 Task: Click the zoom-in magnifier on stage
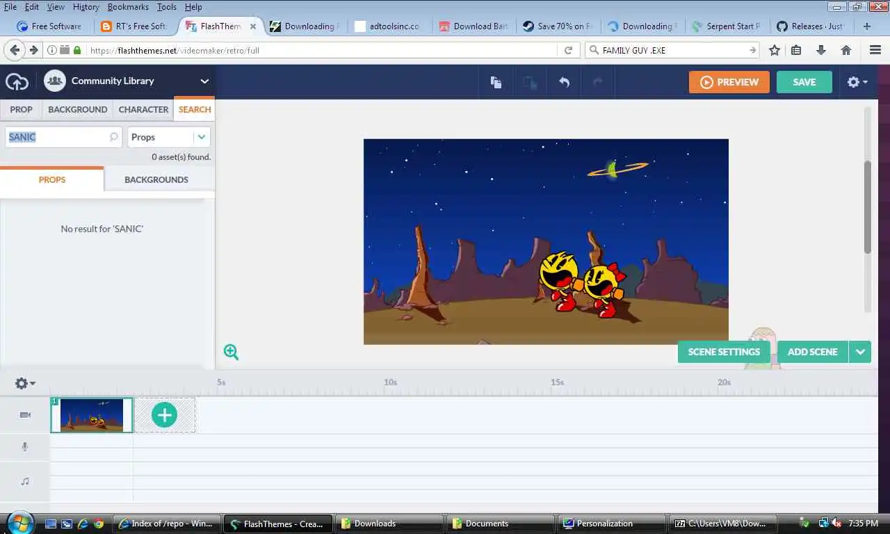click(231, 352)
